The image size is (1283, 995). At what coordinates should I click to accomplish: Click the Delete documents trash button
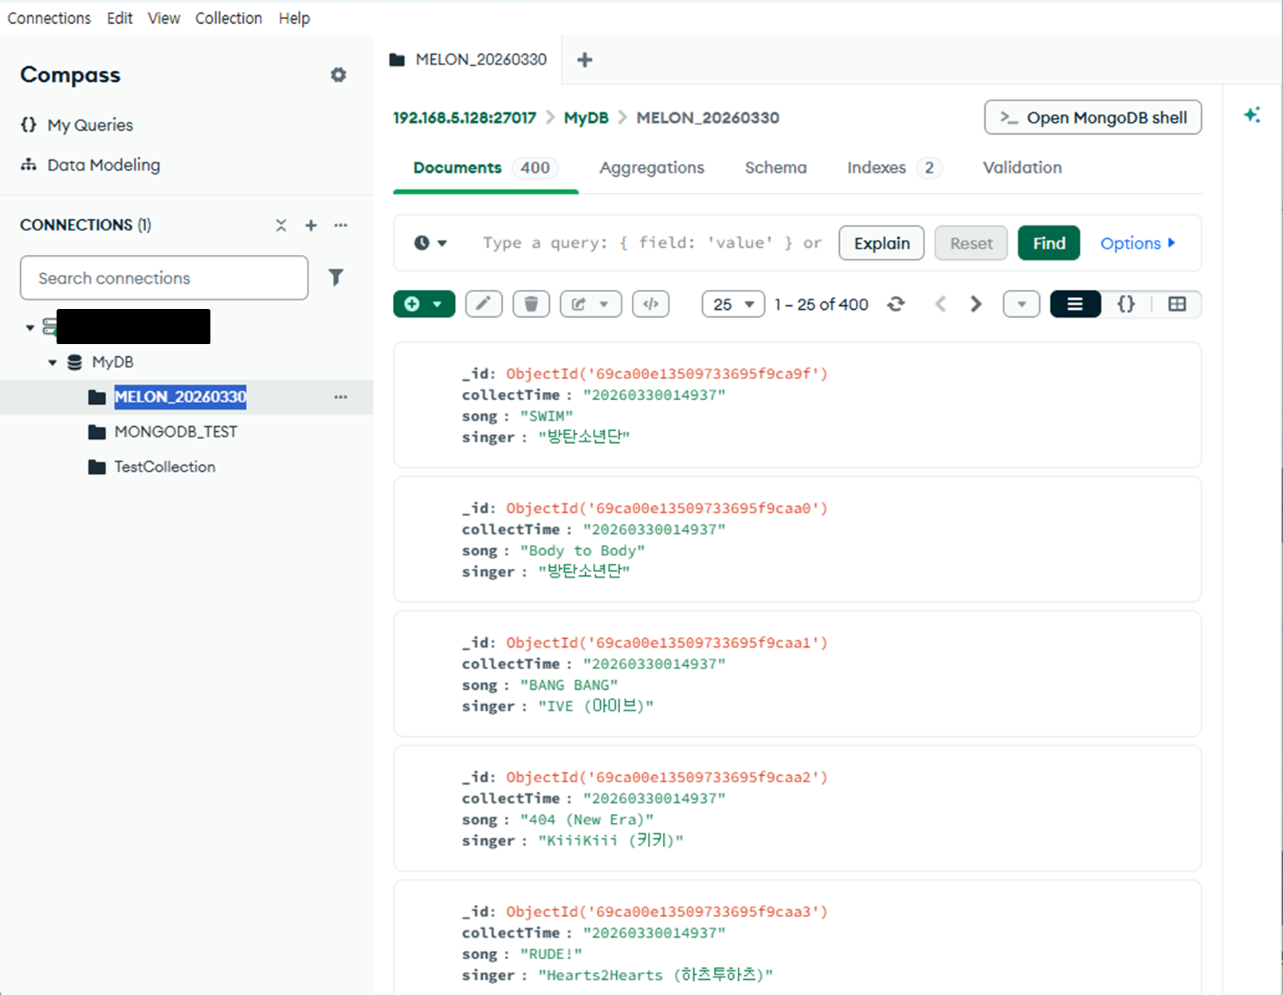click(532, 304)
